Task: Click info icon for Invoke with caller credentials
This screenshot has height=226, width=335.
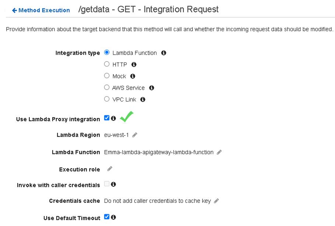Action: point(113,184)
